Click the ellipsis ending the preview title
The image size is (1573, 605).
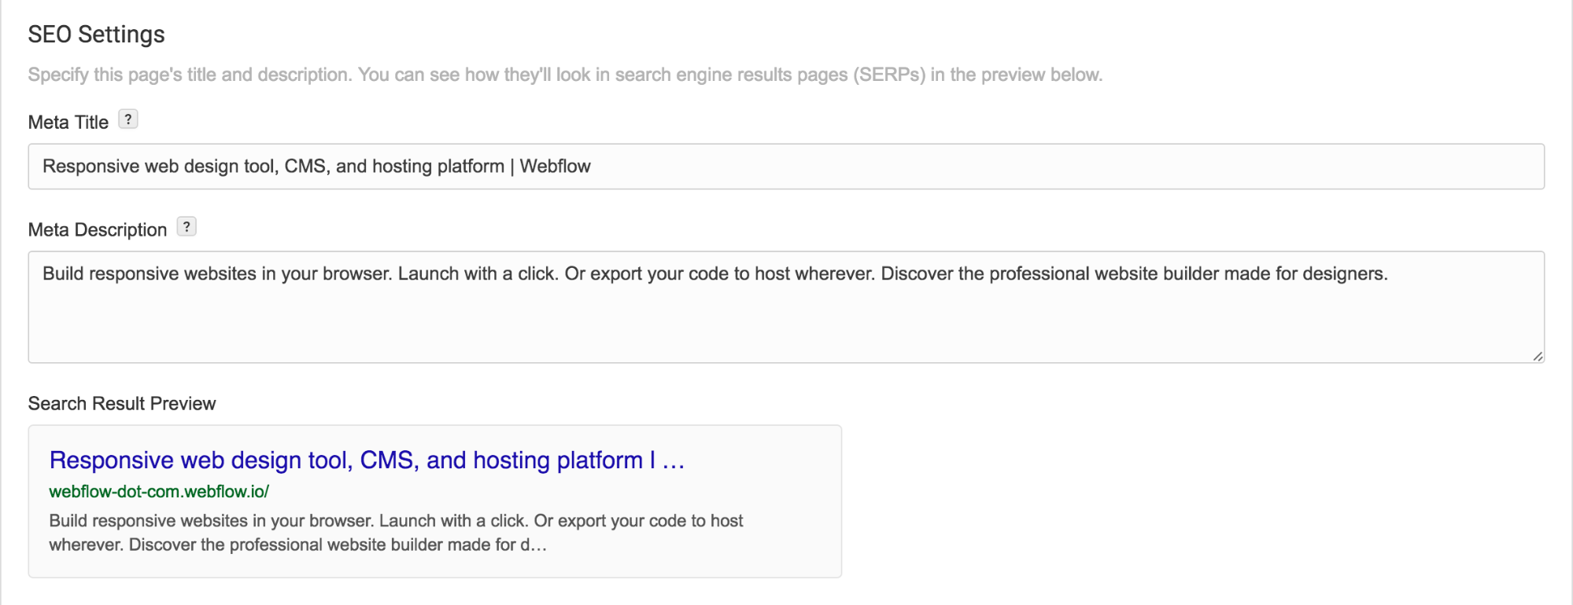click(674, 462)
